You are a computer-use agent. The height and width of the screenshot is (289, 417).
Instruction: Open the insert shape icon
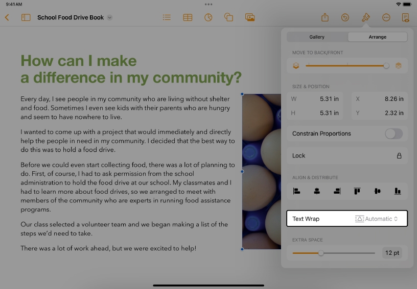[x=229, y=17]
